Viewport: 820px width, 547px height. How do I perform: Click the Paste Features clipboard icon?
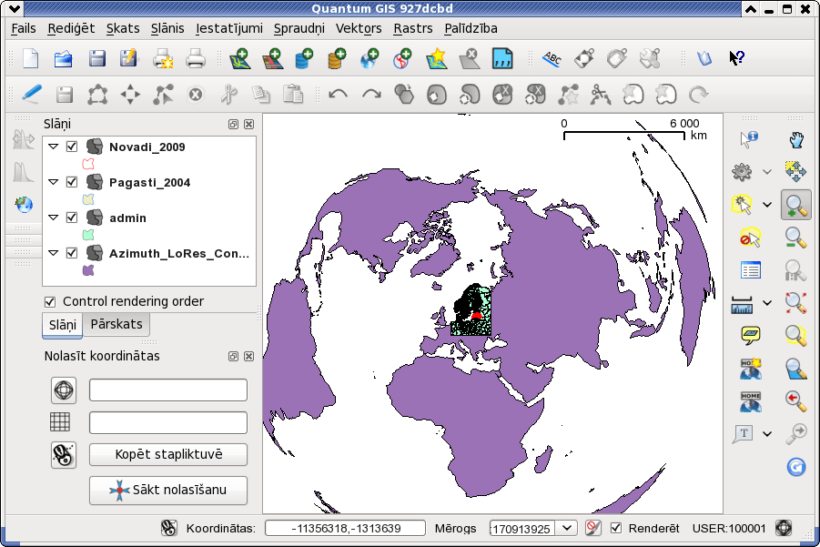pyautogui.click(x=293, y=95)
